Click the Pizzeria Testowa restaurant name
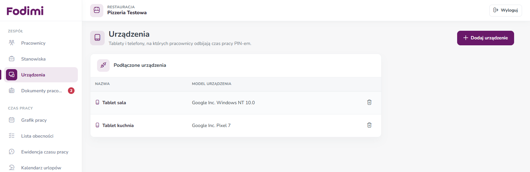The image size is (530, 172). point(127,13)
